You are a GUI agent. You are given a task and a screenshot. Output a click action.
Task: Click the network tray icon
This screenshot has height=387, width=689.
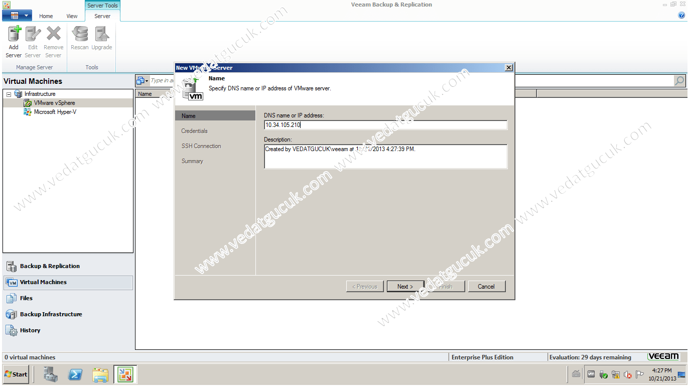pyautogui.click(x=616, y=374)
